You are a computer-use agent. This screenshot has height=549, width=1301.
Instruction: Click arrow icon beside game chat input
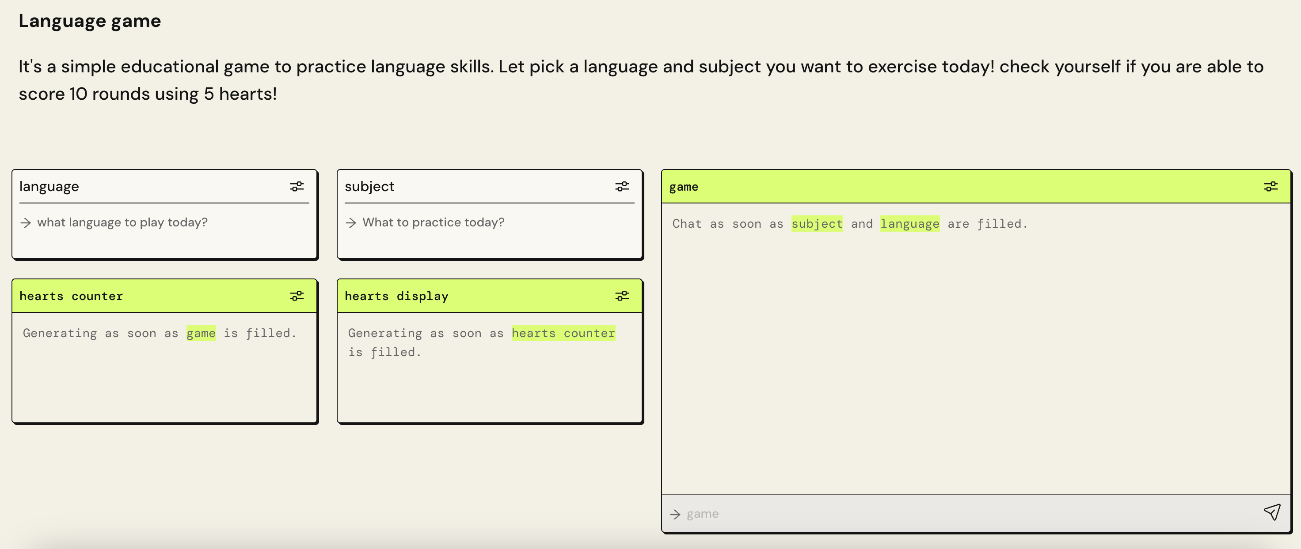coord(675,514)
